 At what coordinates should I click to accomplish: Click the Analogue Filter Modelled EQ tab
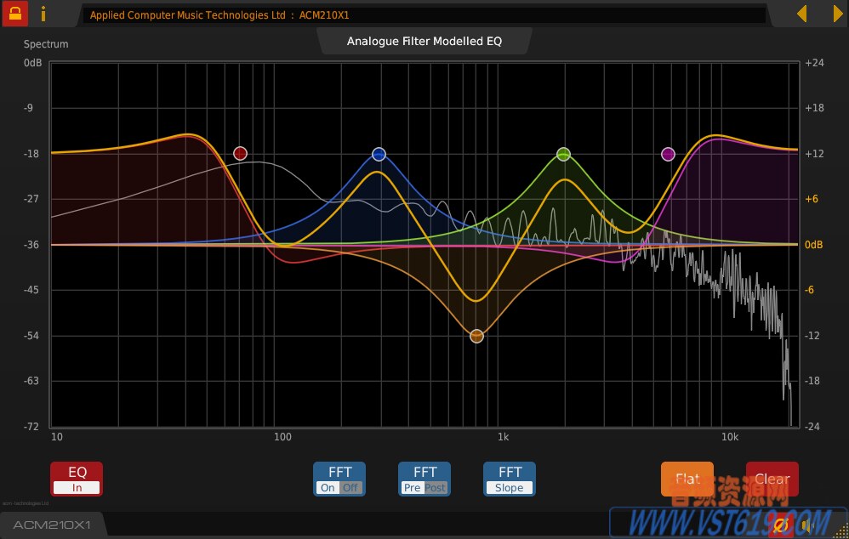coord(424,40)
